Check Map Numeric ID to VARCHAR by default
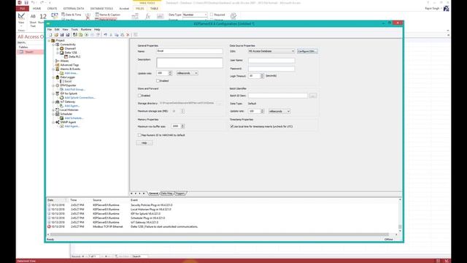Image resolution: width=467 pixels, height=263 pixels. coord(139,135)
